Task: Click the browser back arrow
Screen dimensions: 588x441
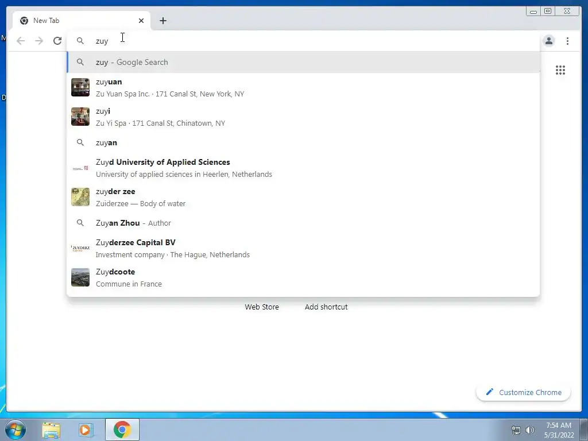Action: pyautogui.click(x=21, y=41)
